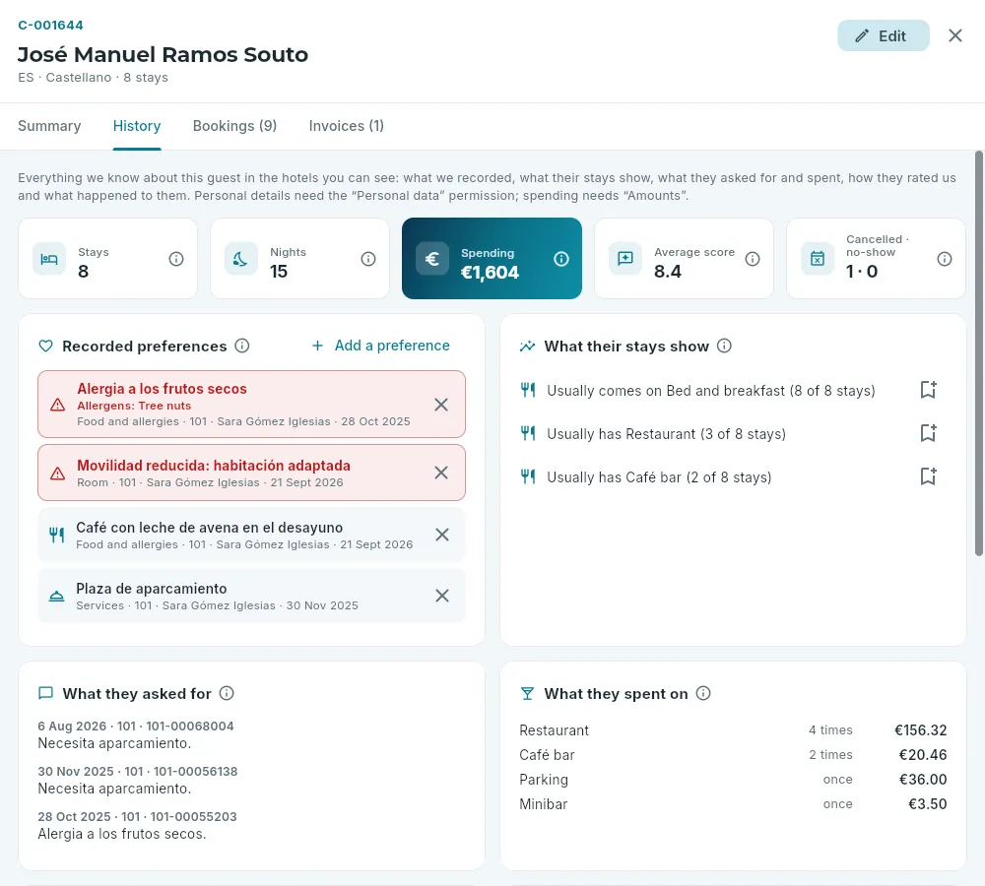Show info for Cancelled no-show
The width and height of the screenshot is (985, 886).
(x=945, y=259)
